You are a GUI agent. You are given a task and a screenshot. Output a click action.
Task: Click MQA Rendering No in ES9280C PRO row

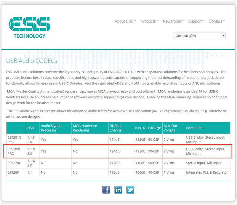click(x=75, y=151)
